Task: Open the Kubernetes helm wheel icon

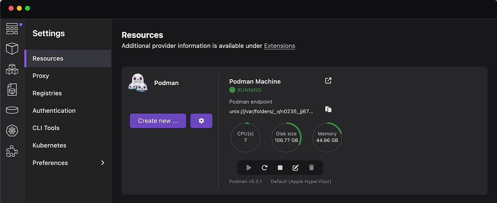Action: (x=12, y=131)
